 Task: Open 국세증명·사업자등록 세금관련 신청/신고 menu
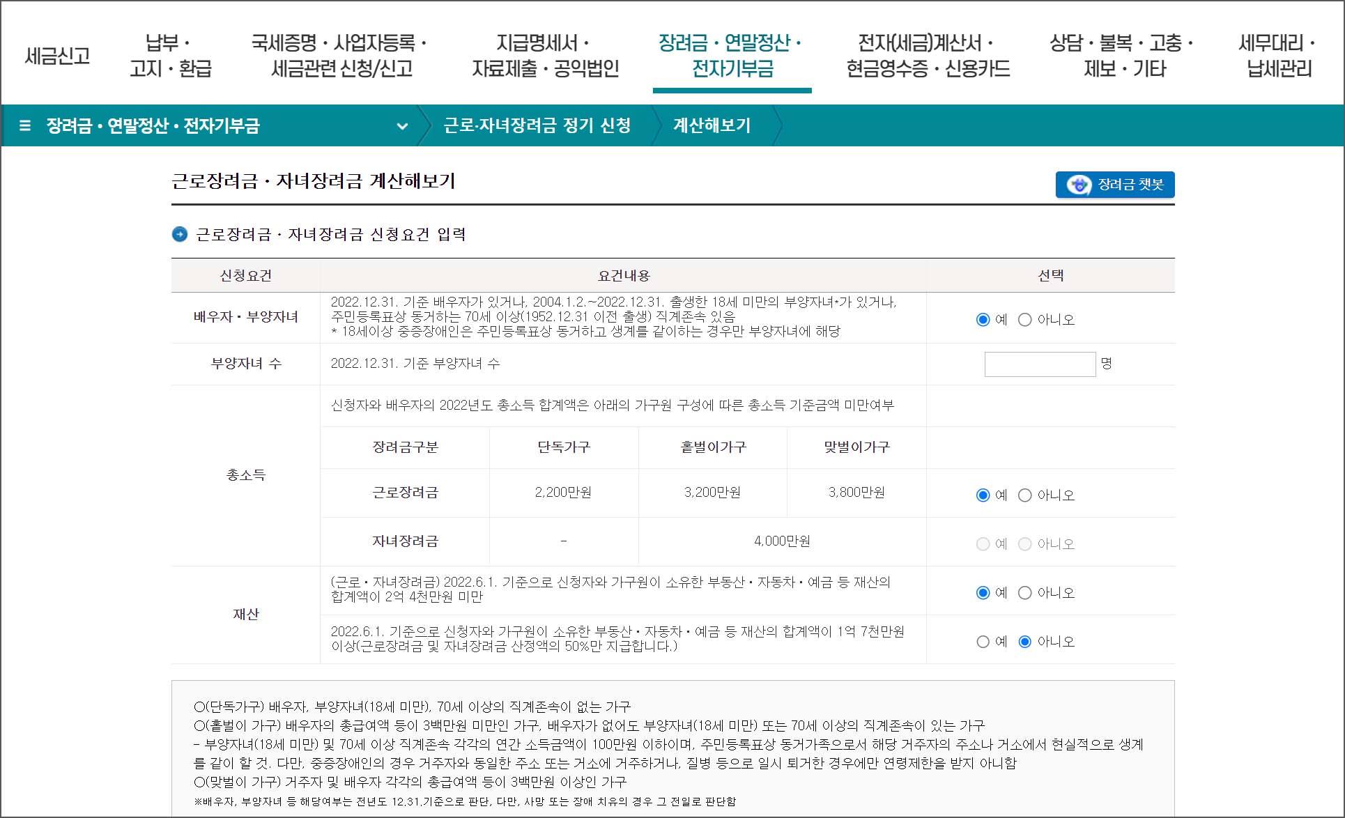pos(340,56)
